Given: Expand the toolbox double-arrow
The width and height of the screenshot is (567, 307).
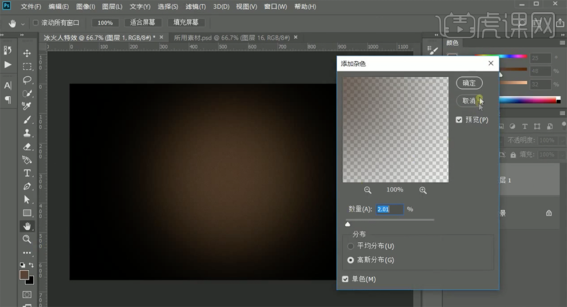Looking at the screenshot, I should [22, 35].
